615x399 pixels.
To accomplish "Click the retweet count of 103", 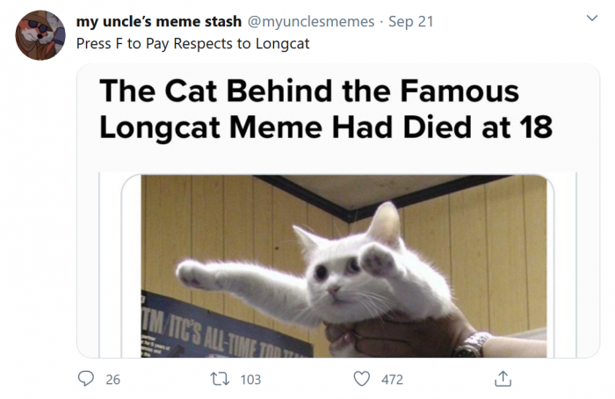I will [x=250, y=380].
